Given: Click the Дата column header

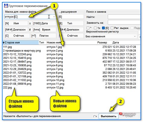Looking at the screenshot, I should (x=116, y=43).
